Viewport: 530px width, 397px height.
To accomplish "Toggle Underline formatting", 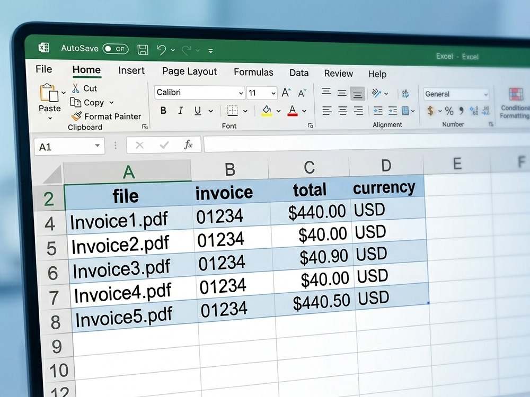I will [198, 111].
